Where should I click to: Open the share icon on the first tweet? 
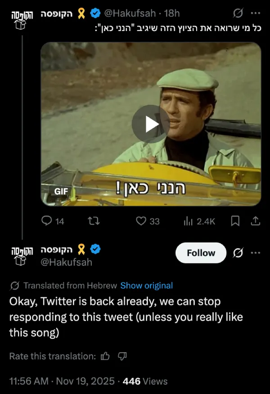coord(256,221)
